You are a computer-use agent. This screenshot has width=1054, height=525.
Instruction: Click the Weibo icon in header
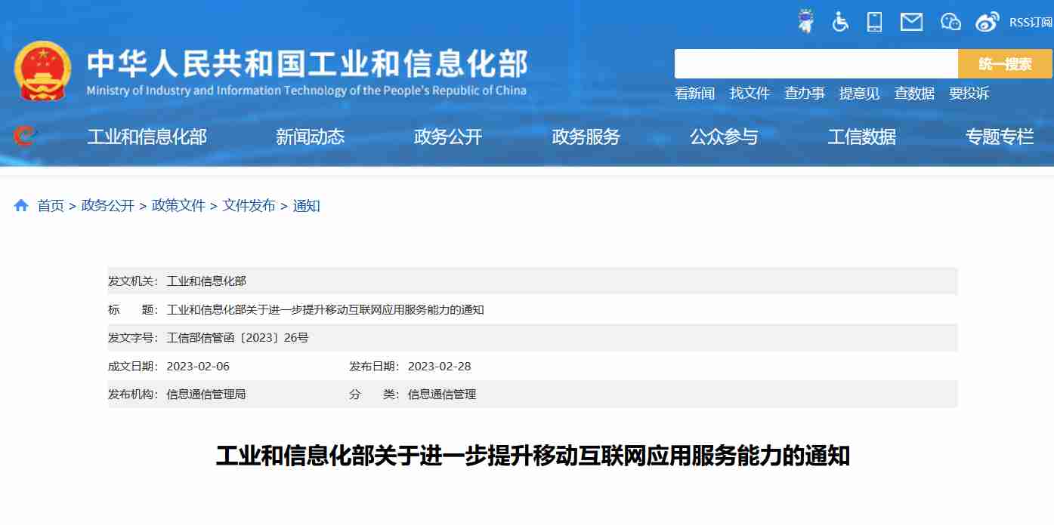(x=987, y=22)
